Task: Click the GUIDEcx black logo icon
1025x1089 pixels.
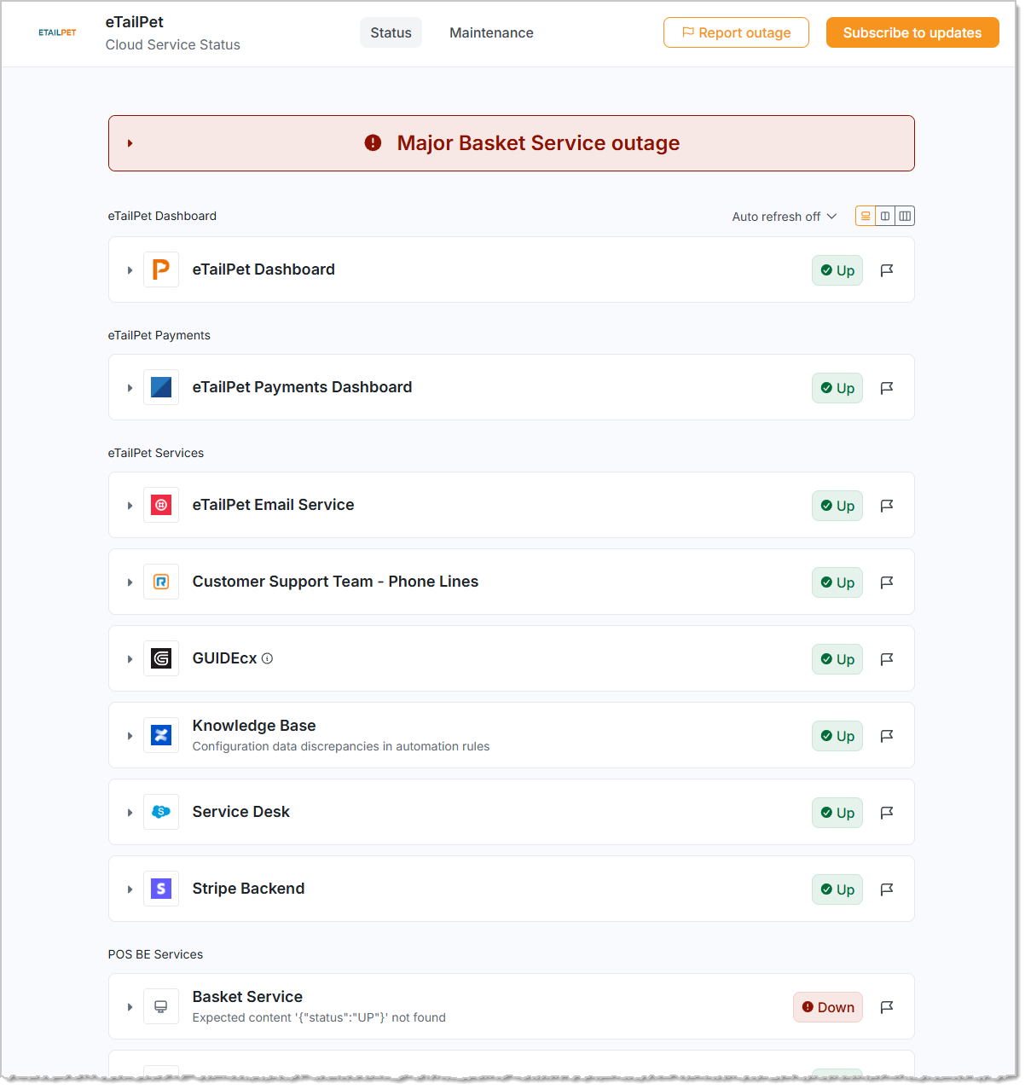Action: coord(161,658)
